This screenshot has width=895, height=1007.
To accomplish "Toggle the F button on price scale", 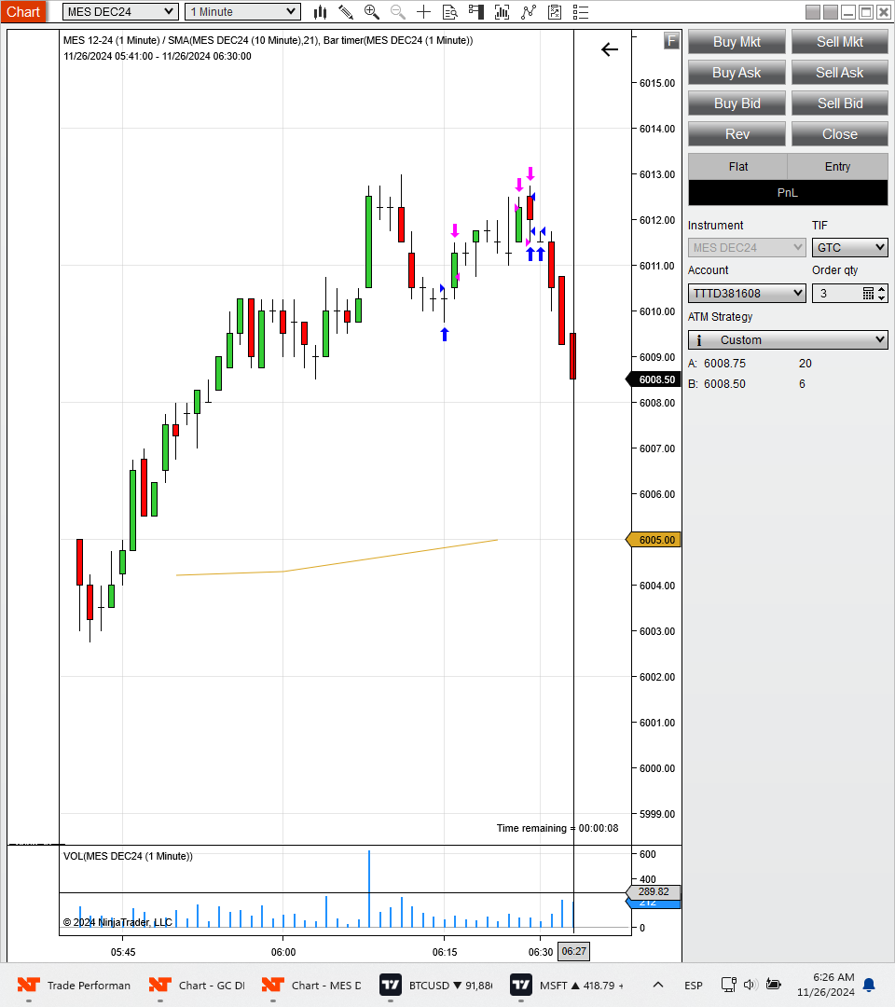I will point(671,41).
